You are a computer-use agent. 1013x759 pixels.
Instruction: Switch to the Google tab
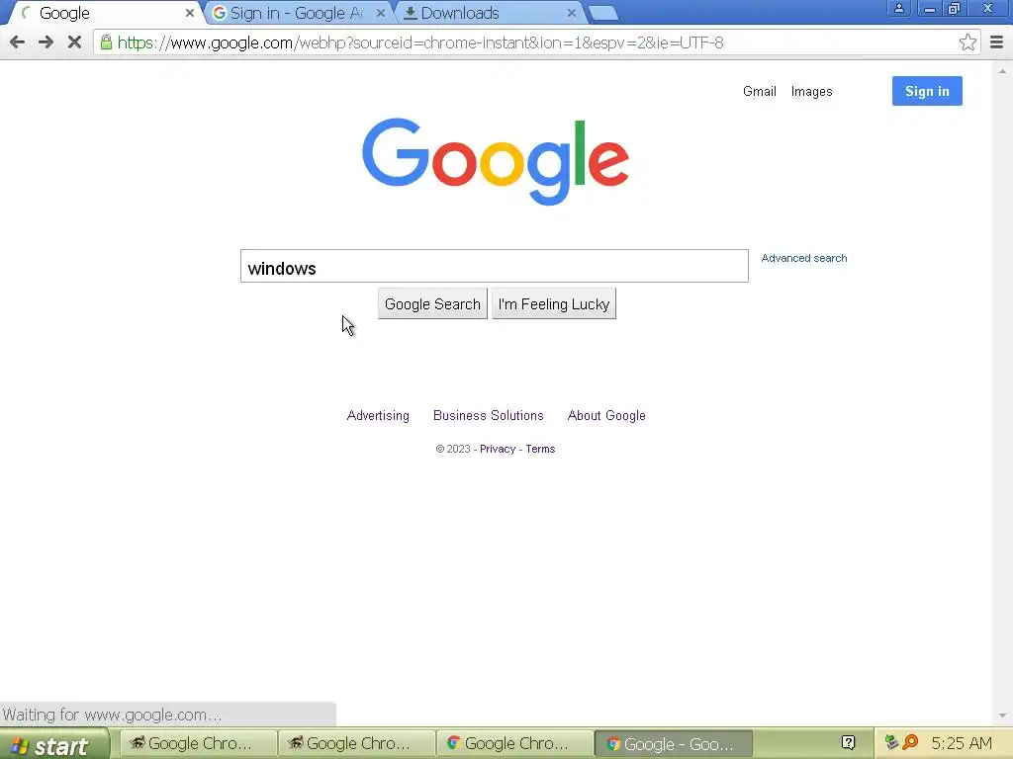coord(103,13)
